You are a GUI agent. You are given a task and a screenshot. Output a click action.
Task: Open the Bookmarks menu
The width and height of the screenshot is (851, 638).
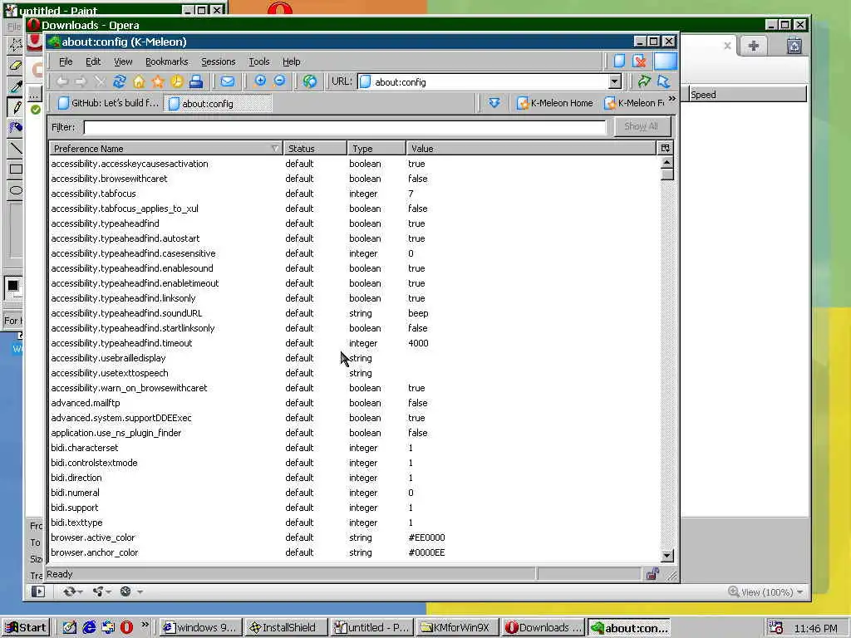tap(166, 61)
